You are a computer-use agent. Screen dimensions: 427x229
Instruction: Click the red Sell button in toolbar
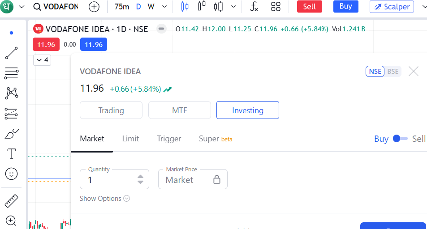309,7
